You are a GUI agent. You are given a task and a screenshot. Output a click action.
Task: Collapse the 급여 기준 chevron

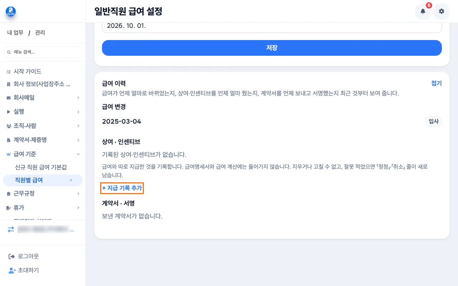coord(78,154)
